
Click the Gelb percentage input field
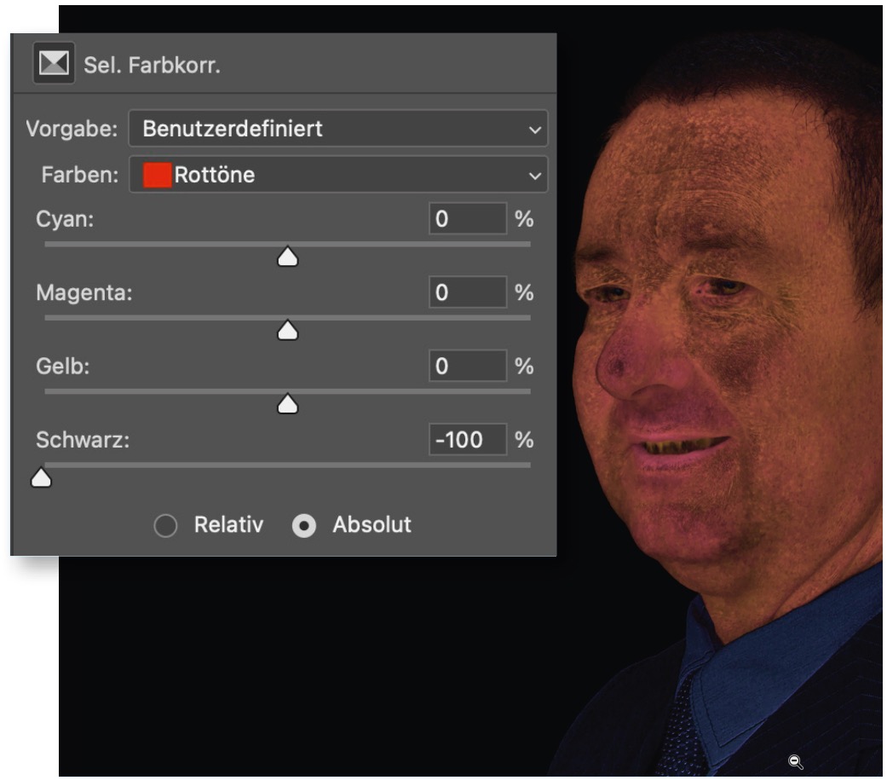(467, 366)
